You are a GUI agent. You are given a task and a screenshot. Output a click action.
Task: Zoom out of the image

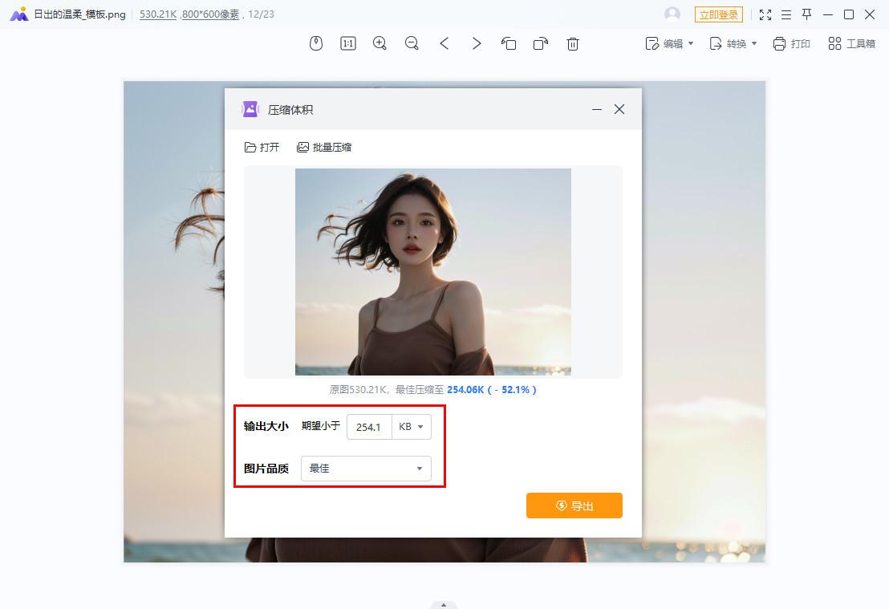[412, 43]
